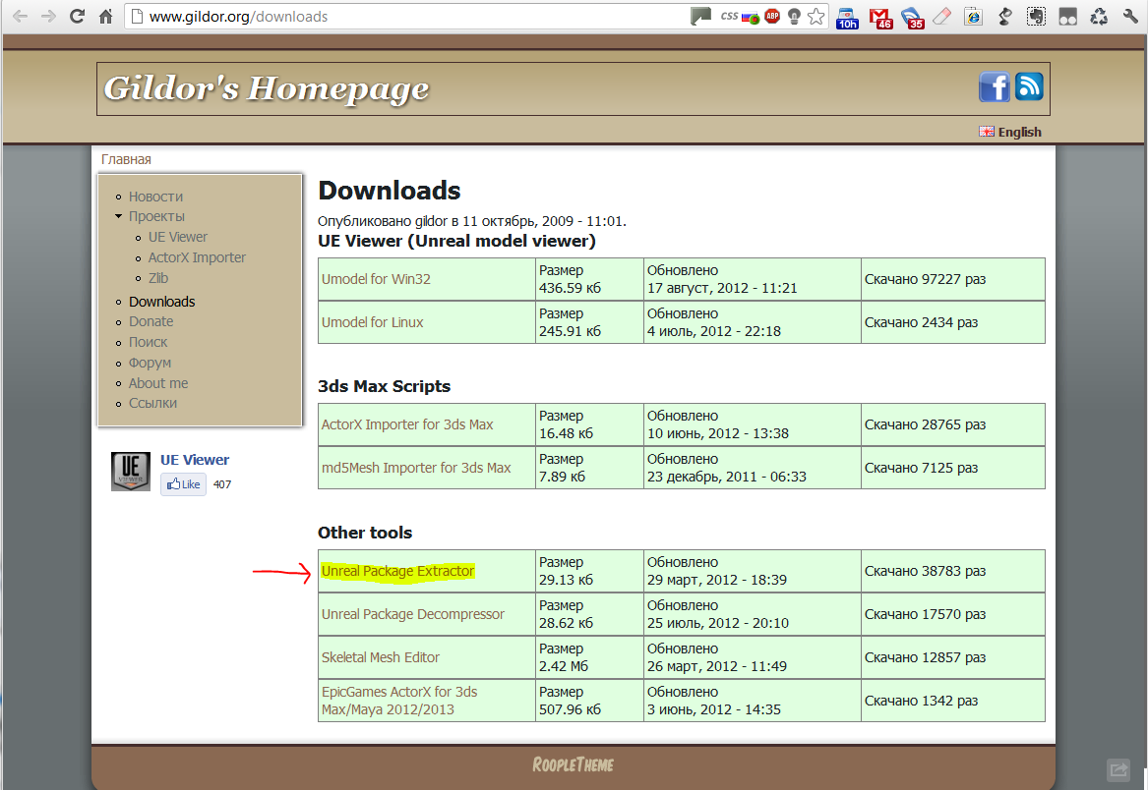Open Ссылки in the sidebar menu
The width and height of the screenshot is (1148, 790).
point(153,403)
